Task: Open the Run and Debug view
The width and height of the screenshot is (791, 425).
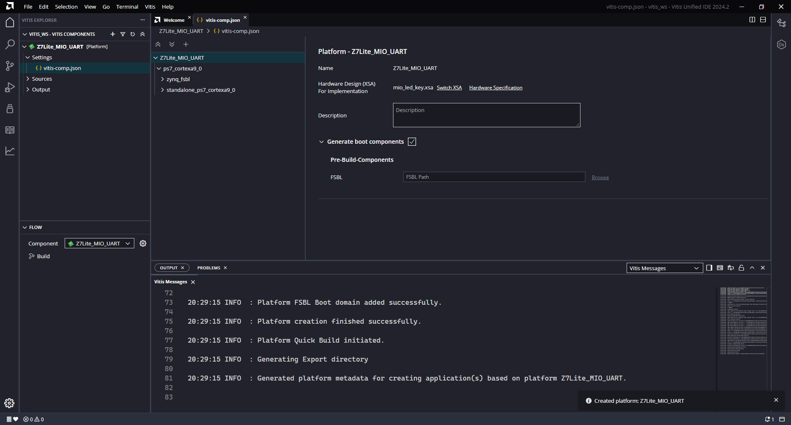Action: (10, 87)
